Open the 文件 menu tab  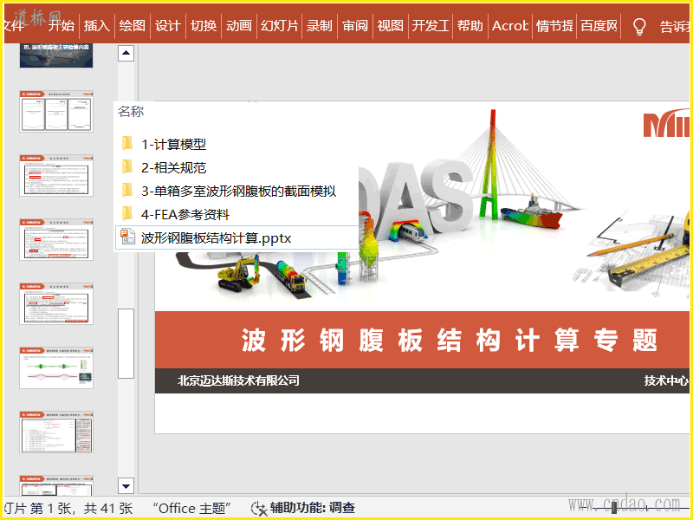click(14, 26)
